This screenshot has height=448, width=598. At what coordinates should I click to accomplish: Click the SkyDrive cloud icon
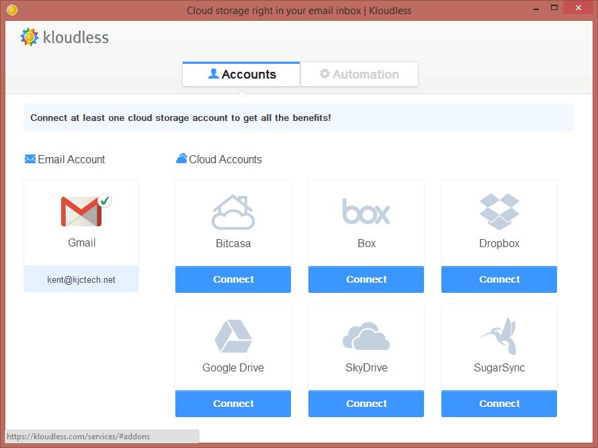point(366,336)
